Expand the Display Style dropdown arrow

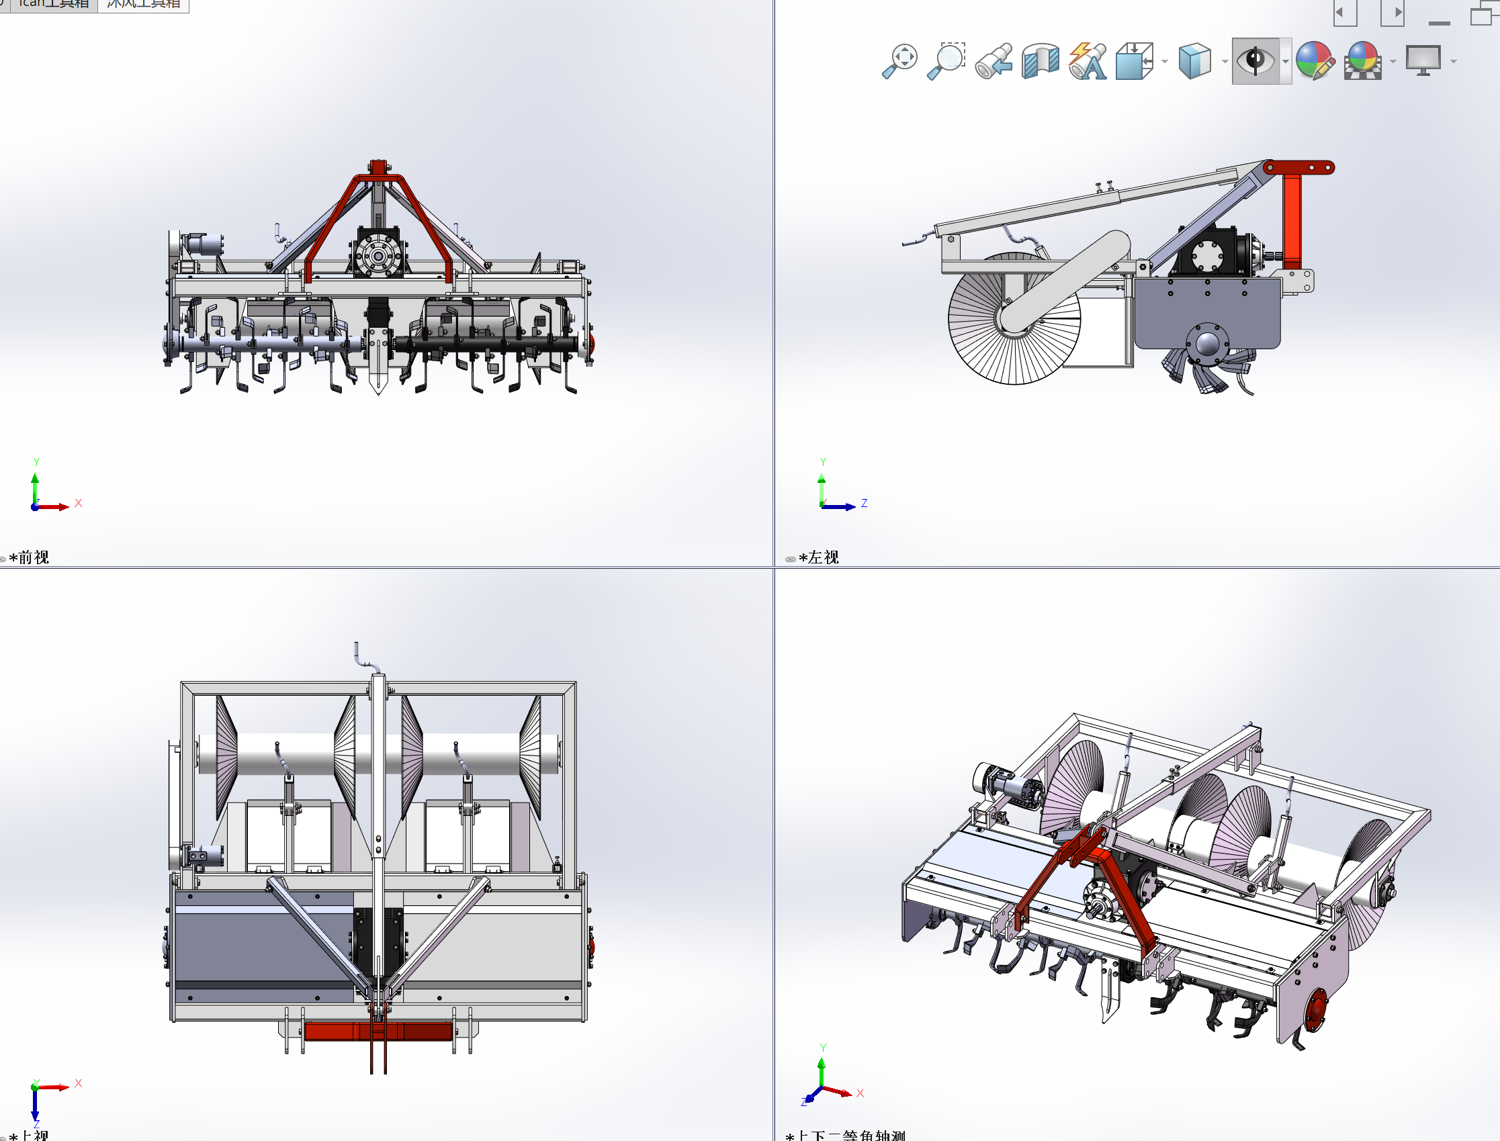1225,62
